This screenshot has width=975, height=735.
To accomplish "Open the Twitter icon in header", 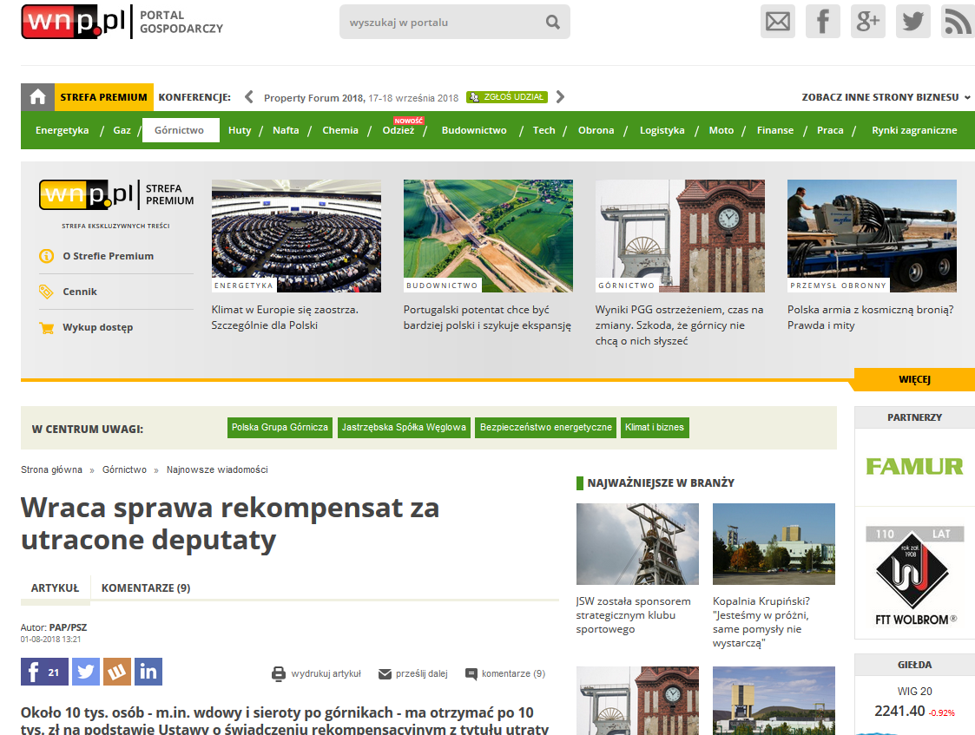I will pyautogui.click(x=912, y=22).
